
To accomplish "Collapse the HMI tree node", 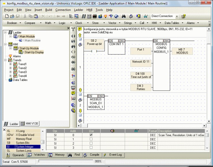I will coord(5,44).
